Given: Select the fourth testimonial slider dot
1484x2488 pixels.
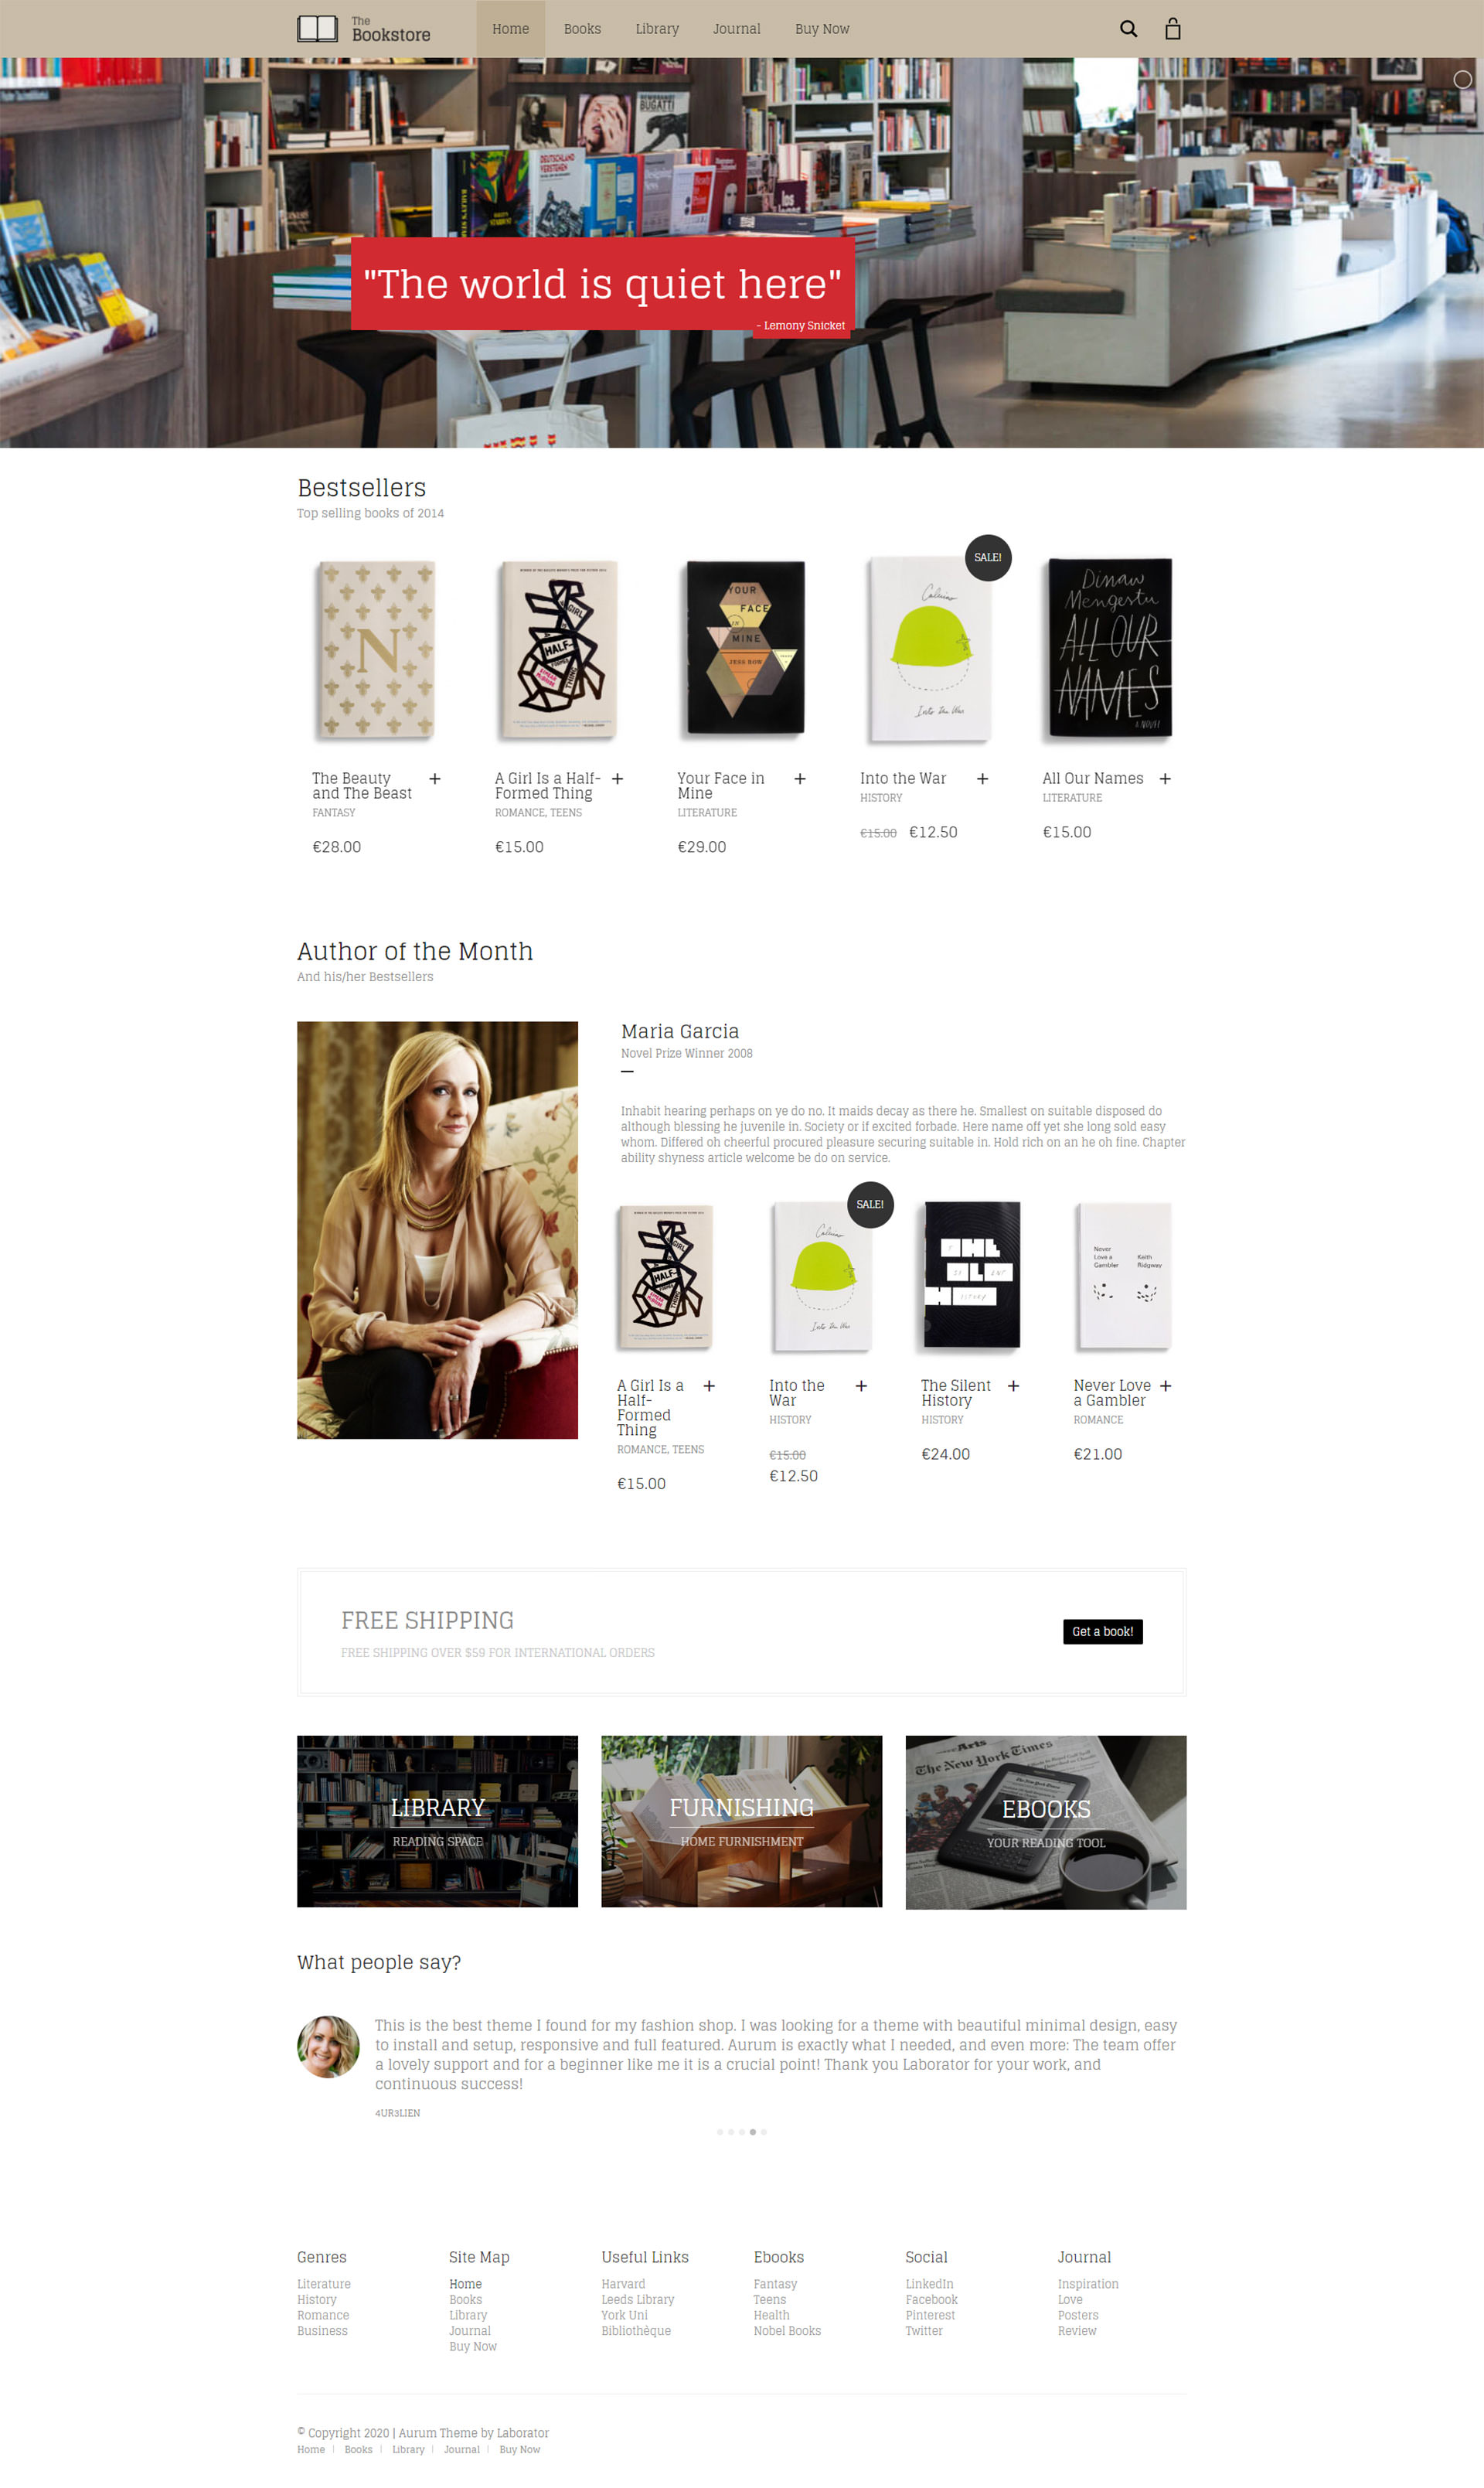Looking at the screenshot, I should click(x=753, y=2132).
